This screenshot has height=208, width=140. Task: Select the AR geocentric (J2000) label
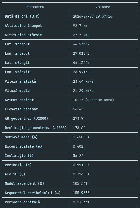(x=27, y=118)
